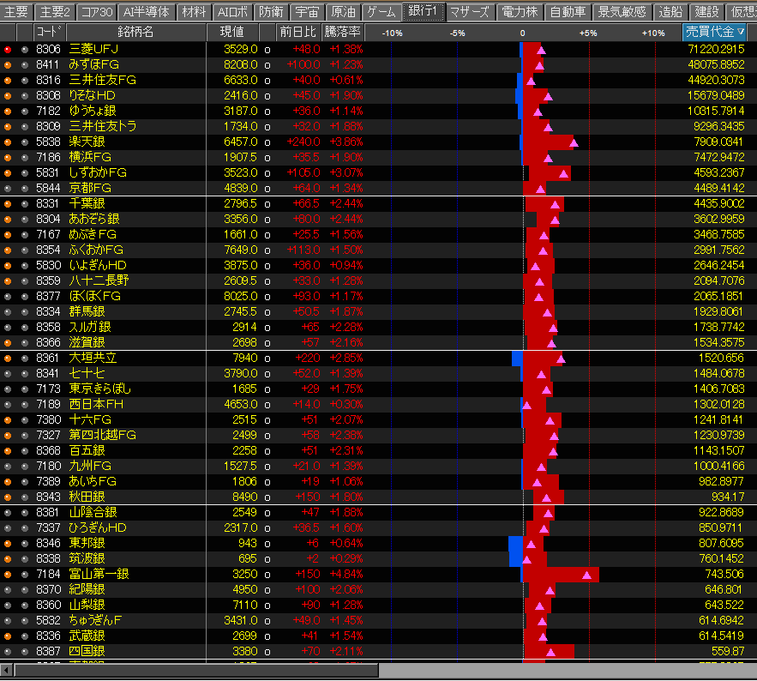This screenshot has width=757, height=681.
Task: Click the orange status dot for みずほFG
Action: 8,64
